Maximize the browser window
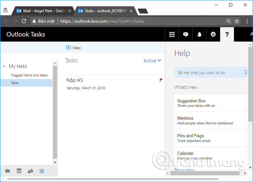Screen dimensions: 253x182 click(231, 5)
